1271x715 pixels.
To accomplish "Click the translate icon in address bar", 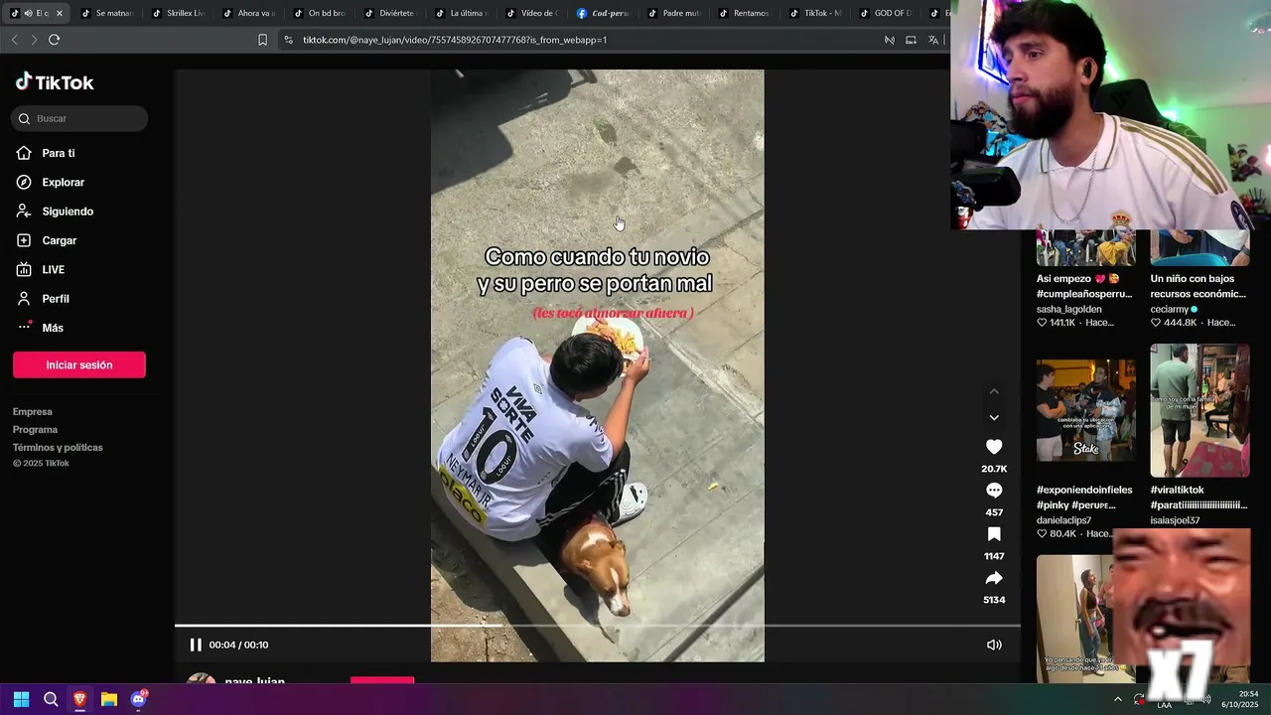I will pyautogui.click(x=933, y=40).
